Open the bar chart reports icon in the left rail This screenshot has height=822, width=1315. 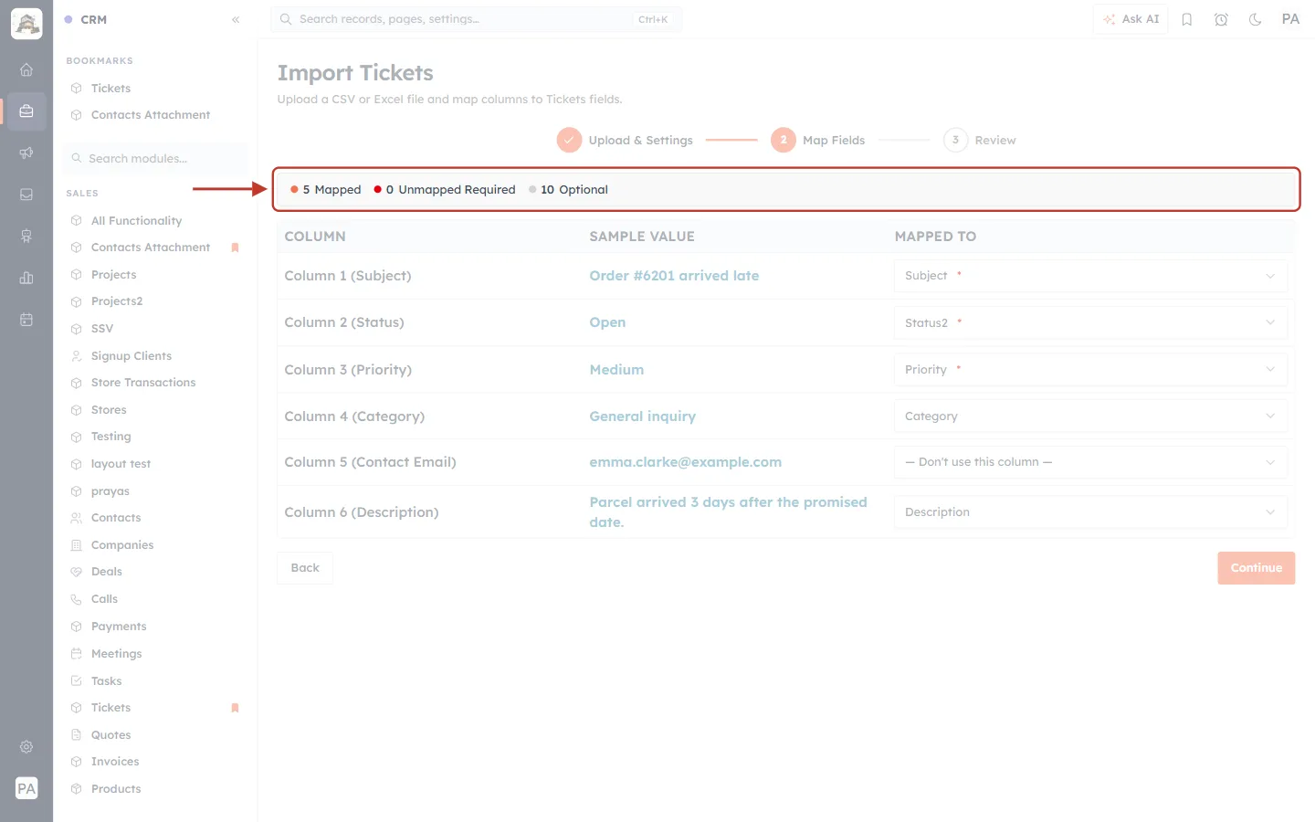(26, 278)
